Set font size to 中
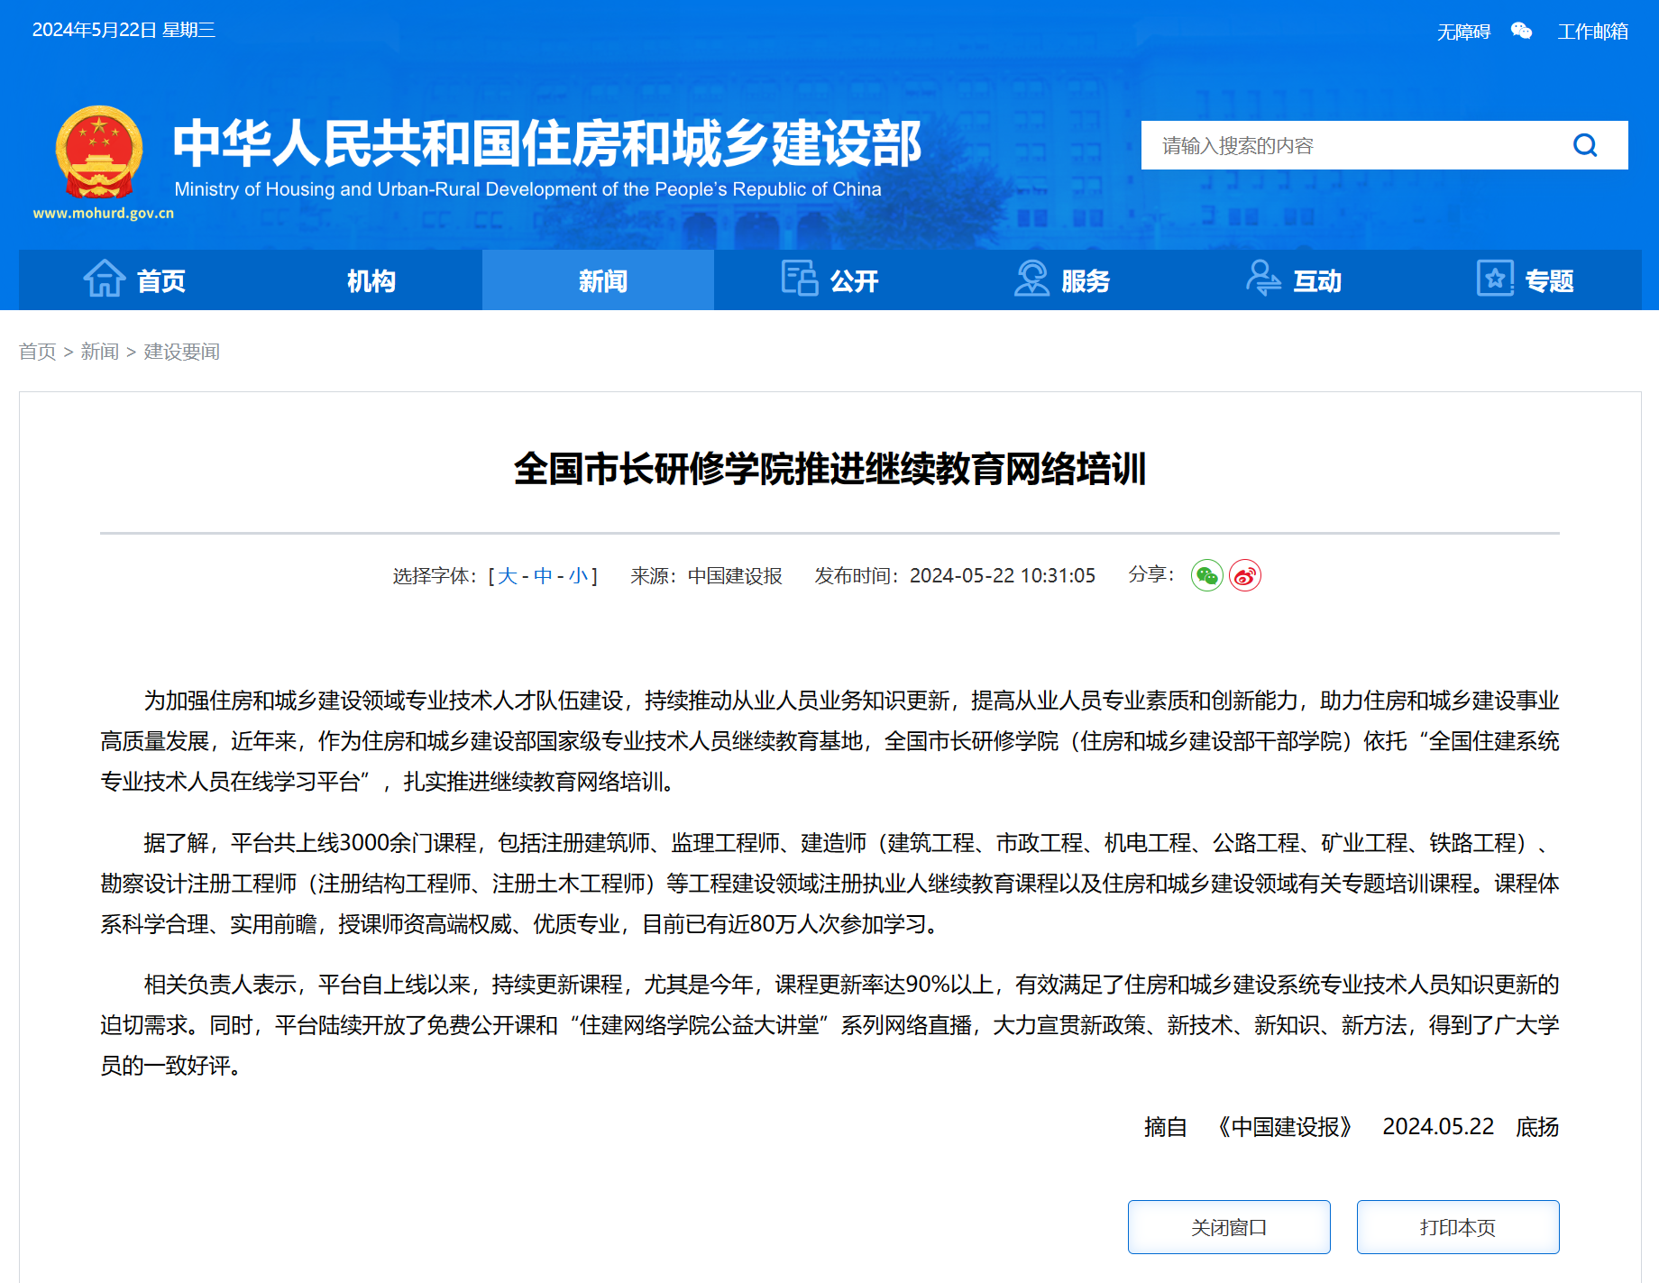The height and width of the screenshot is (1283, 1659). (543, 576)
